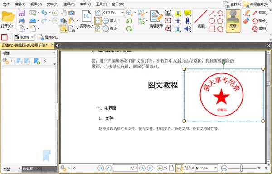Click the green previous view arrow in toolbar
Image resolution: width=272 pixels, height=174 pixels.
click(x=55, y=13)
